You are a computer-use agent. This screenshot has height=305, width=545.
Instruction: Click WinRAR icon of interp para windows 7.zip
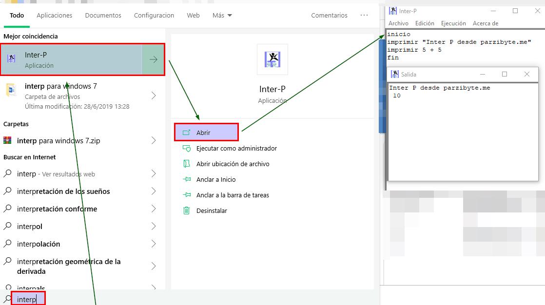coord(7,140)
